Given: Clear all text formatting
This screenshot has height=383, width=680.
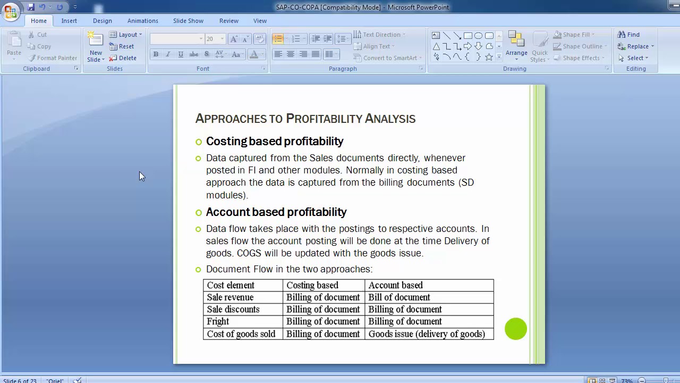Looking at the screenshot, I should point(259,39).
